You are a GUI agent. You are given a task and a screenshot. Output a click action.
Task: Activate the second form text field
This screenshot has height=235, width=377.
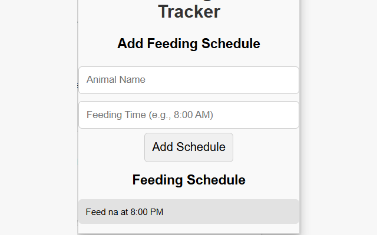188,115
